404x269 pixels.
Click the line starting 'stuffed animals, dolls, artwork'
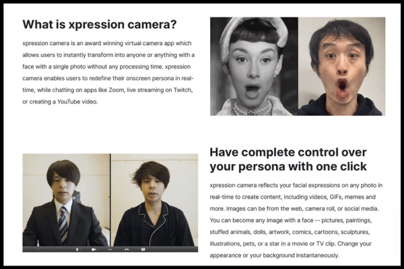[290, 232]
